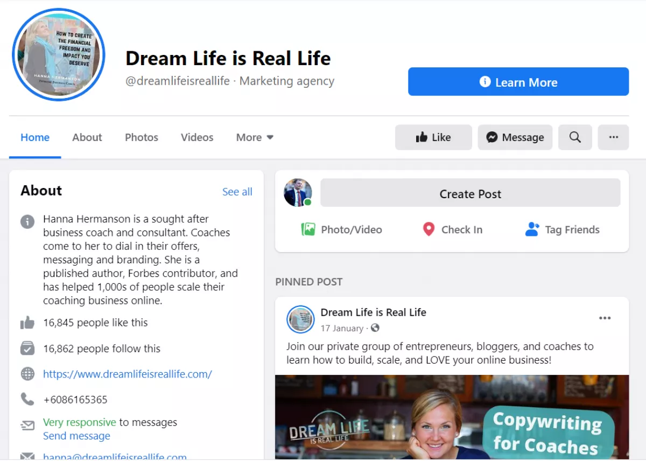Image resolution: width=646 pixels, height=461 pixels.
Task: Click the info icon beside description
Action: [x=27, y=221]
